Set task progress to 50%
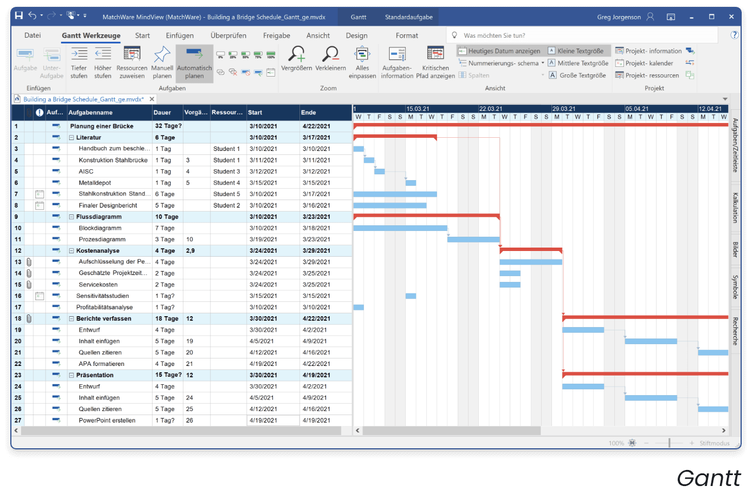752x494 pixels. coord(246,55)
